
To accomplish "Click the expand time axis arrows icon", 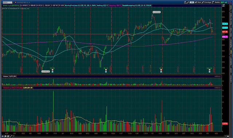I will (228, 136).
